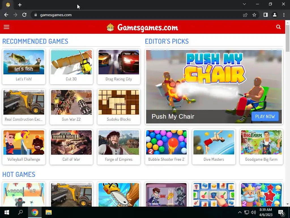Viewport: 290px width, 218px height.
Task: Click PLAY NOW on Push My Chair
Action: pos(265,116)
